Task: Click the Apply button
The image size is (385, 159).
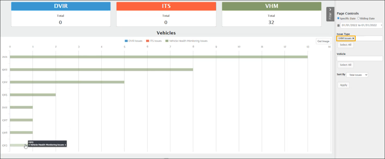Action: coord(343,85)
